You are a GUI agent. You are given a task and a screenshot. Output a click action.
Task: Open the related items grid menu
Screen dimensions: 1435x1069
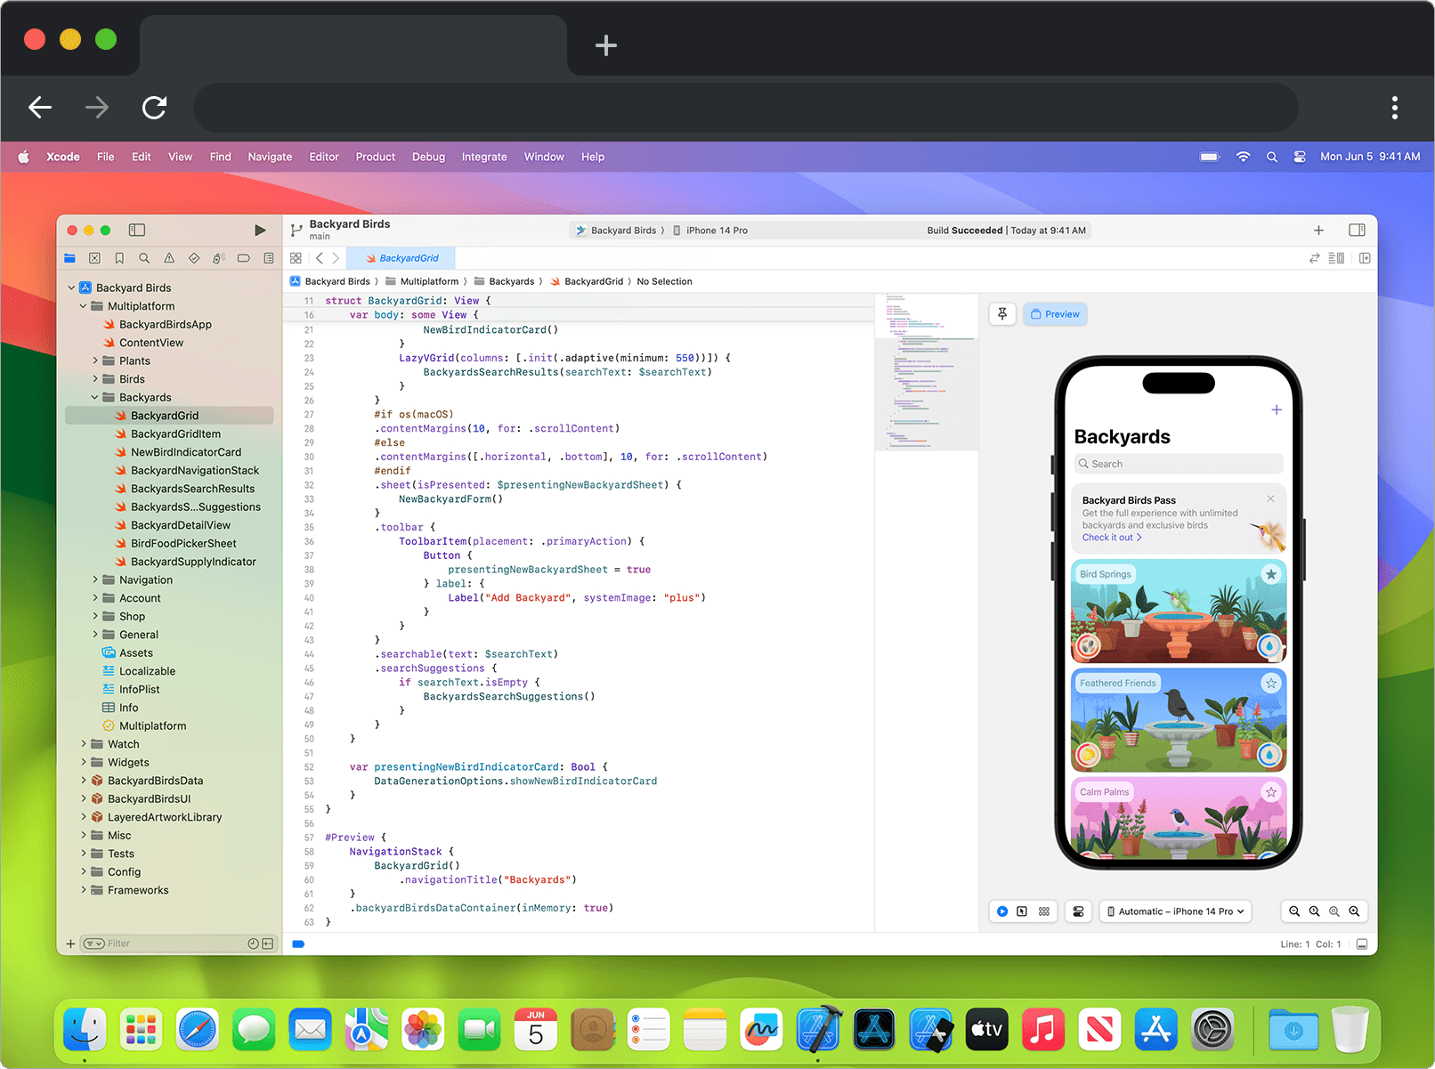[296, 258]
